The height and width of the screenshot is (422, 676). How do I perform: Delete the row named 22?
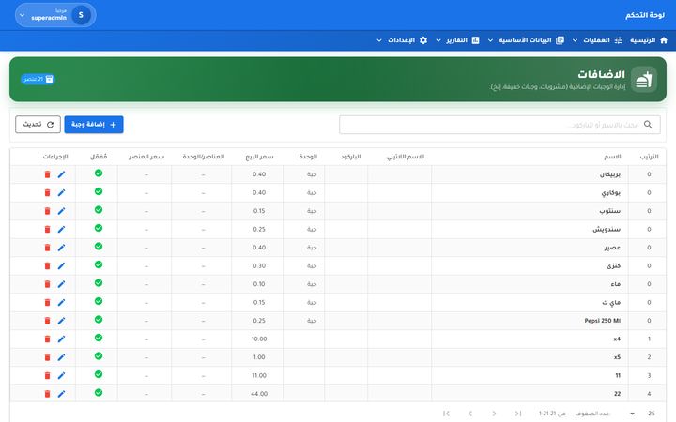(x=48, y=394)
